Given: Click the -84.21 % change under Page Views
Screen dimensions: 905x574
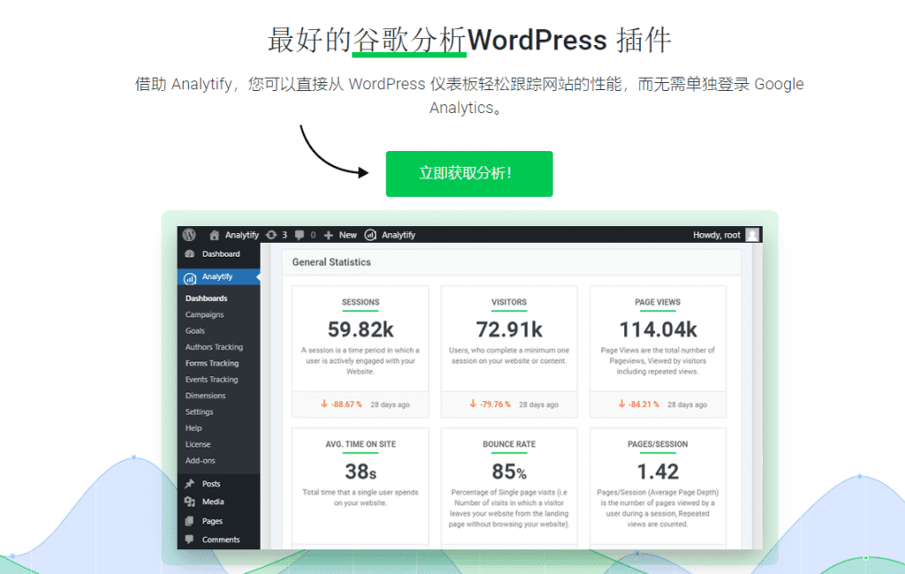Looking at the screenshot, I should click(639, 404).
